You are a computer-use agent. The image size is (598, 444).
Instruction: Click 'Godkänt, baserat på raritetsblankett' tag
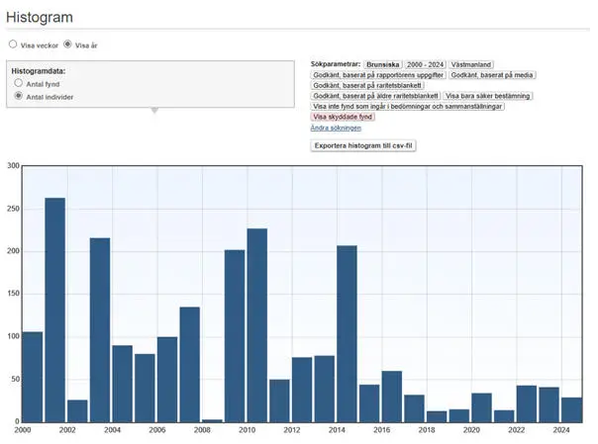point(368,86)
